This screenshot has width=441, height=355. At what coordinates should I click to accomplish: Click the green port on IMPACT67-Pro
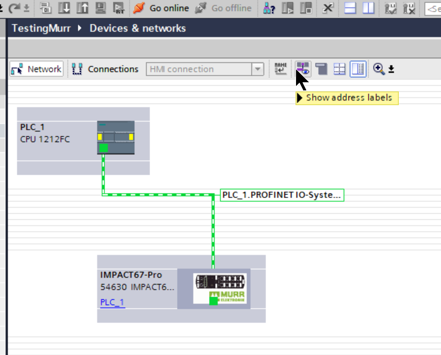[x=214, y=301]
